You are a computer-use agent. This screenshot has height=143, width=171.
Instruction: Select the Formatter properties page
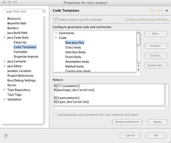click(x=21, y=52)
